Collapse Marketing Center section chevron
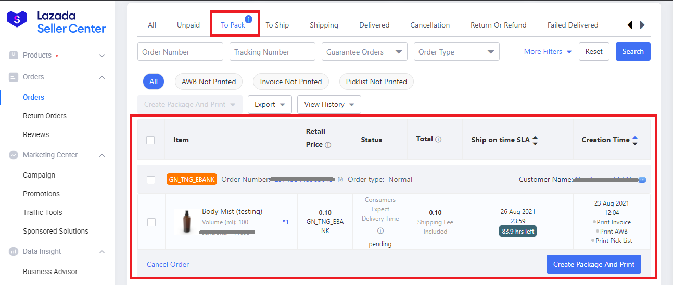 102,155
